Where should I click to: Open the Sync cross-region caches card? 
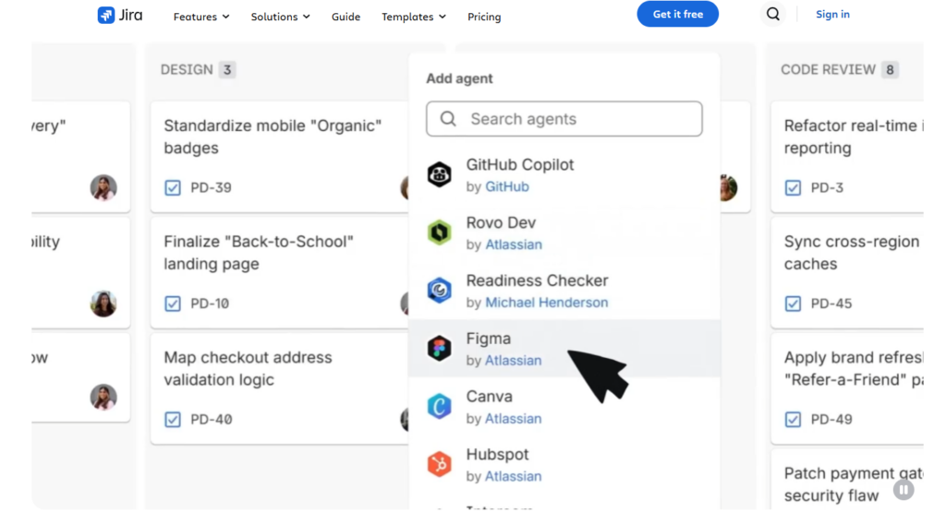point(847,273)
